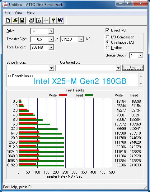The height and width of the screenshot is (192, 150).
Task: Click green Read legend swatch
Action: 89,95
